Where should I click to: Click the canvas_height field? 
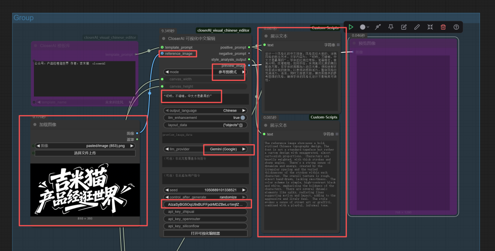pyautogui.click(x=205, y=86)
